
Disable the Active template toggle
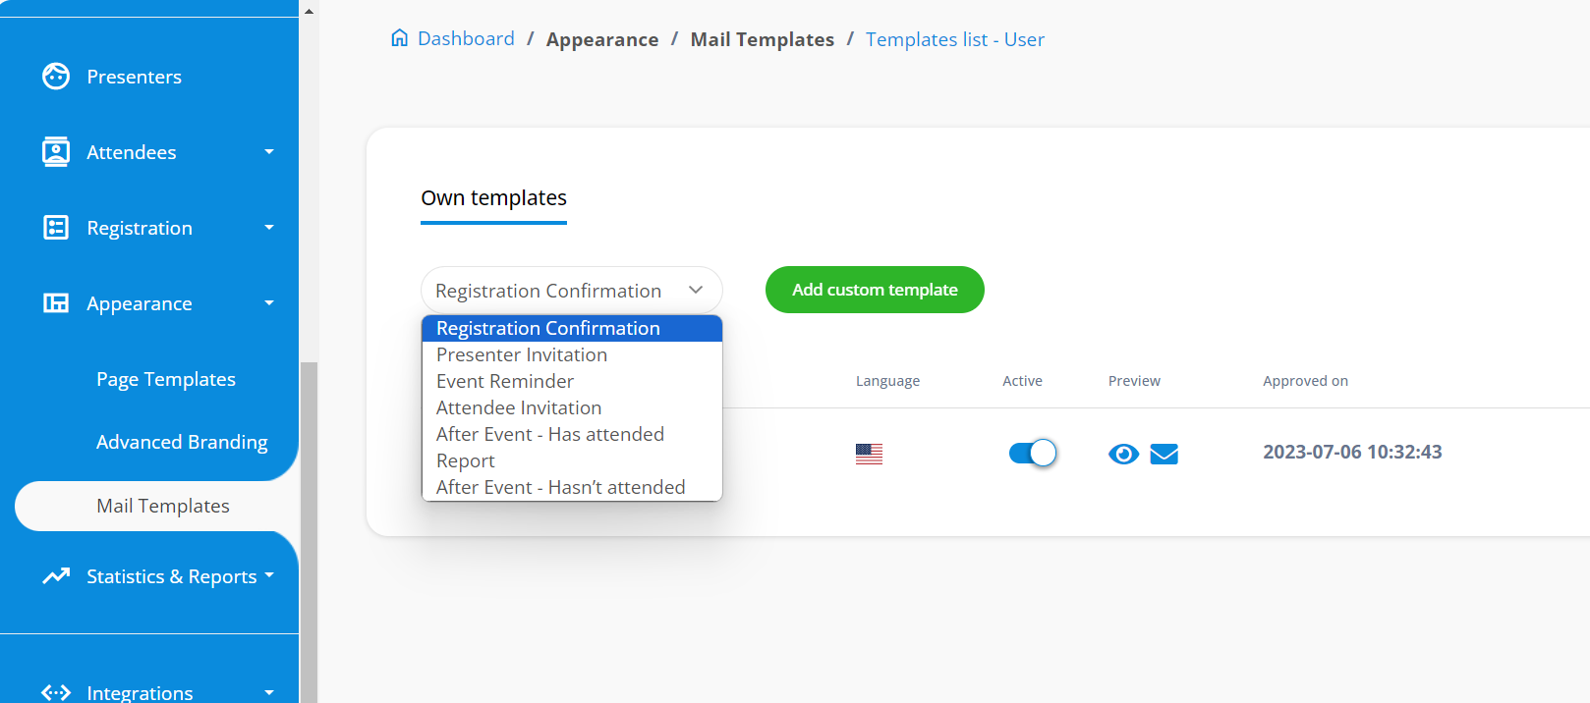[x=1032, y=453]
